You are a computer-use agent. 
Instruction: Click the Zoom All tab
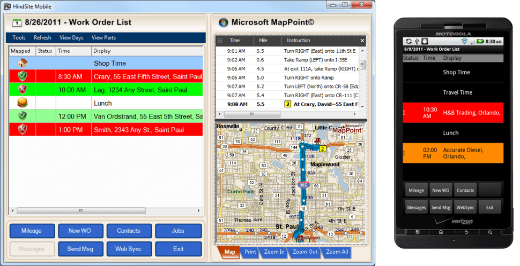coord(337,252)
